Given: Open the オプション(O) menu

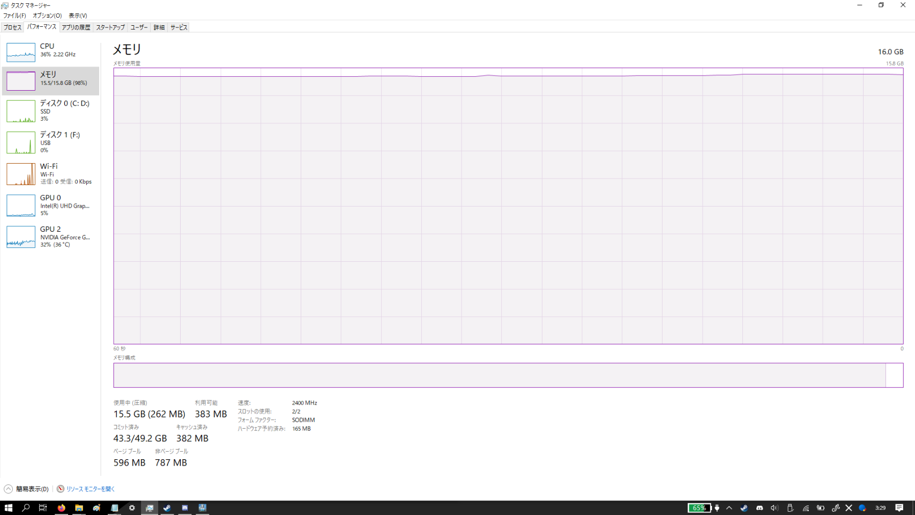Looking at the screenshot, I should point(47,16).
